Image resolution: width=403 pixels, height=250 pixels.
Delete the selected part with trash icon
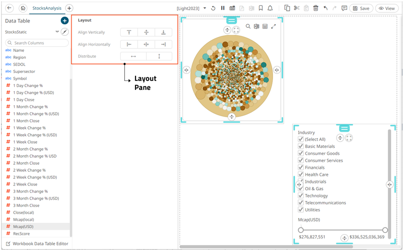(316, 8)
